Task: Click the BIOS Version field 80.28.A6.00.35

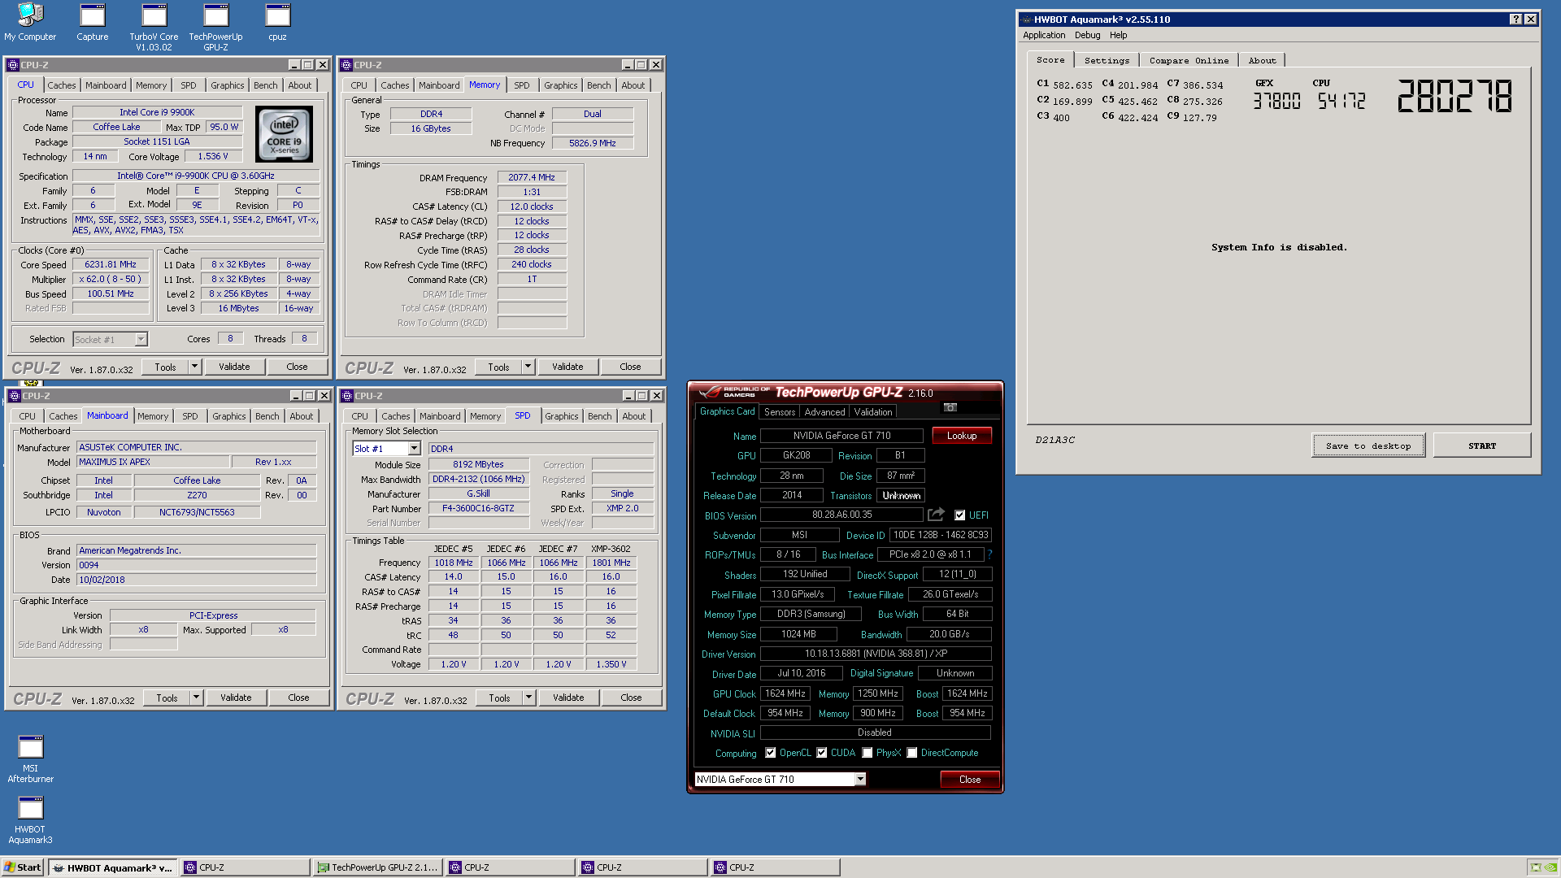Action: point(842,515)
